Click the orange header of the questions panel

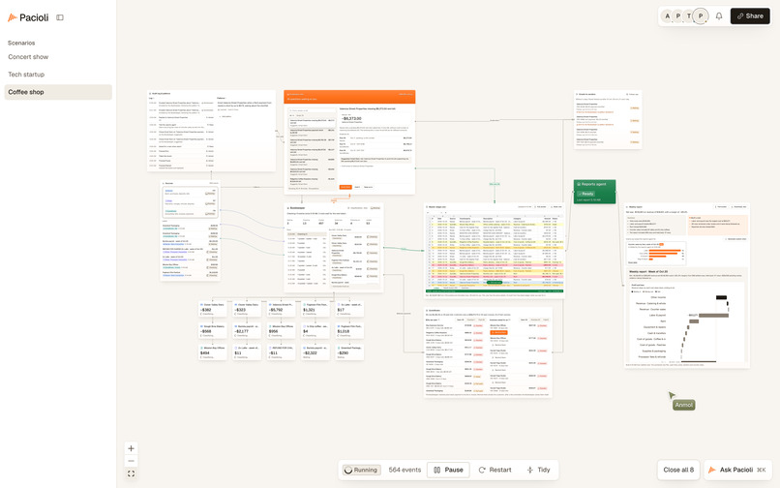pos(349,97)
